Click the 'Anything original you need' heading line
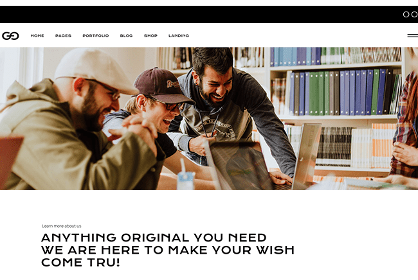This screenshot has height=280, width=418. click(x=154, y=238)
